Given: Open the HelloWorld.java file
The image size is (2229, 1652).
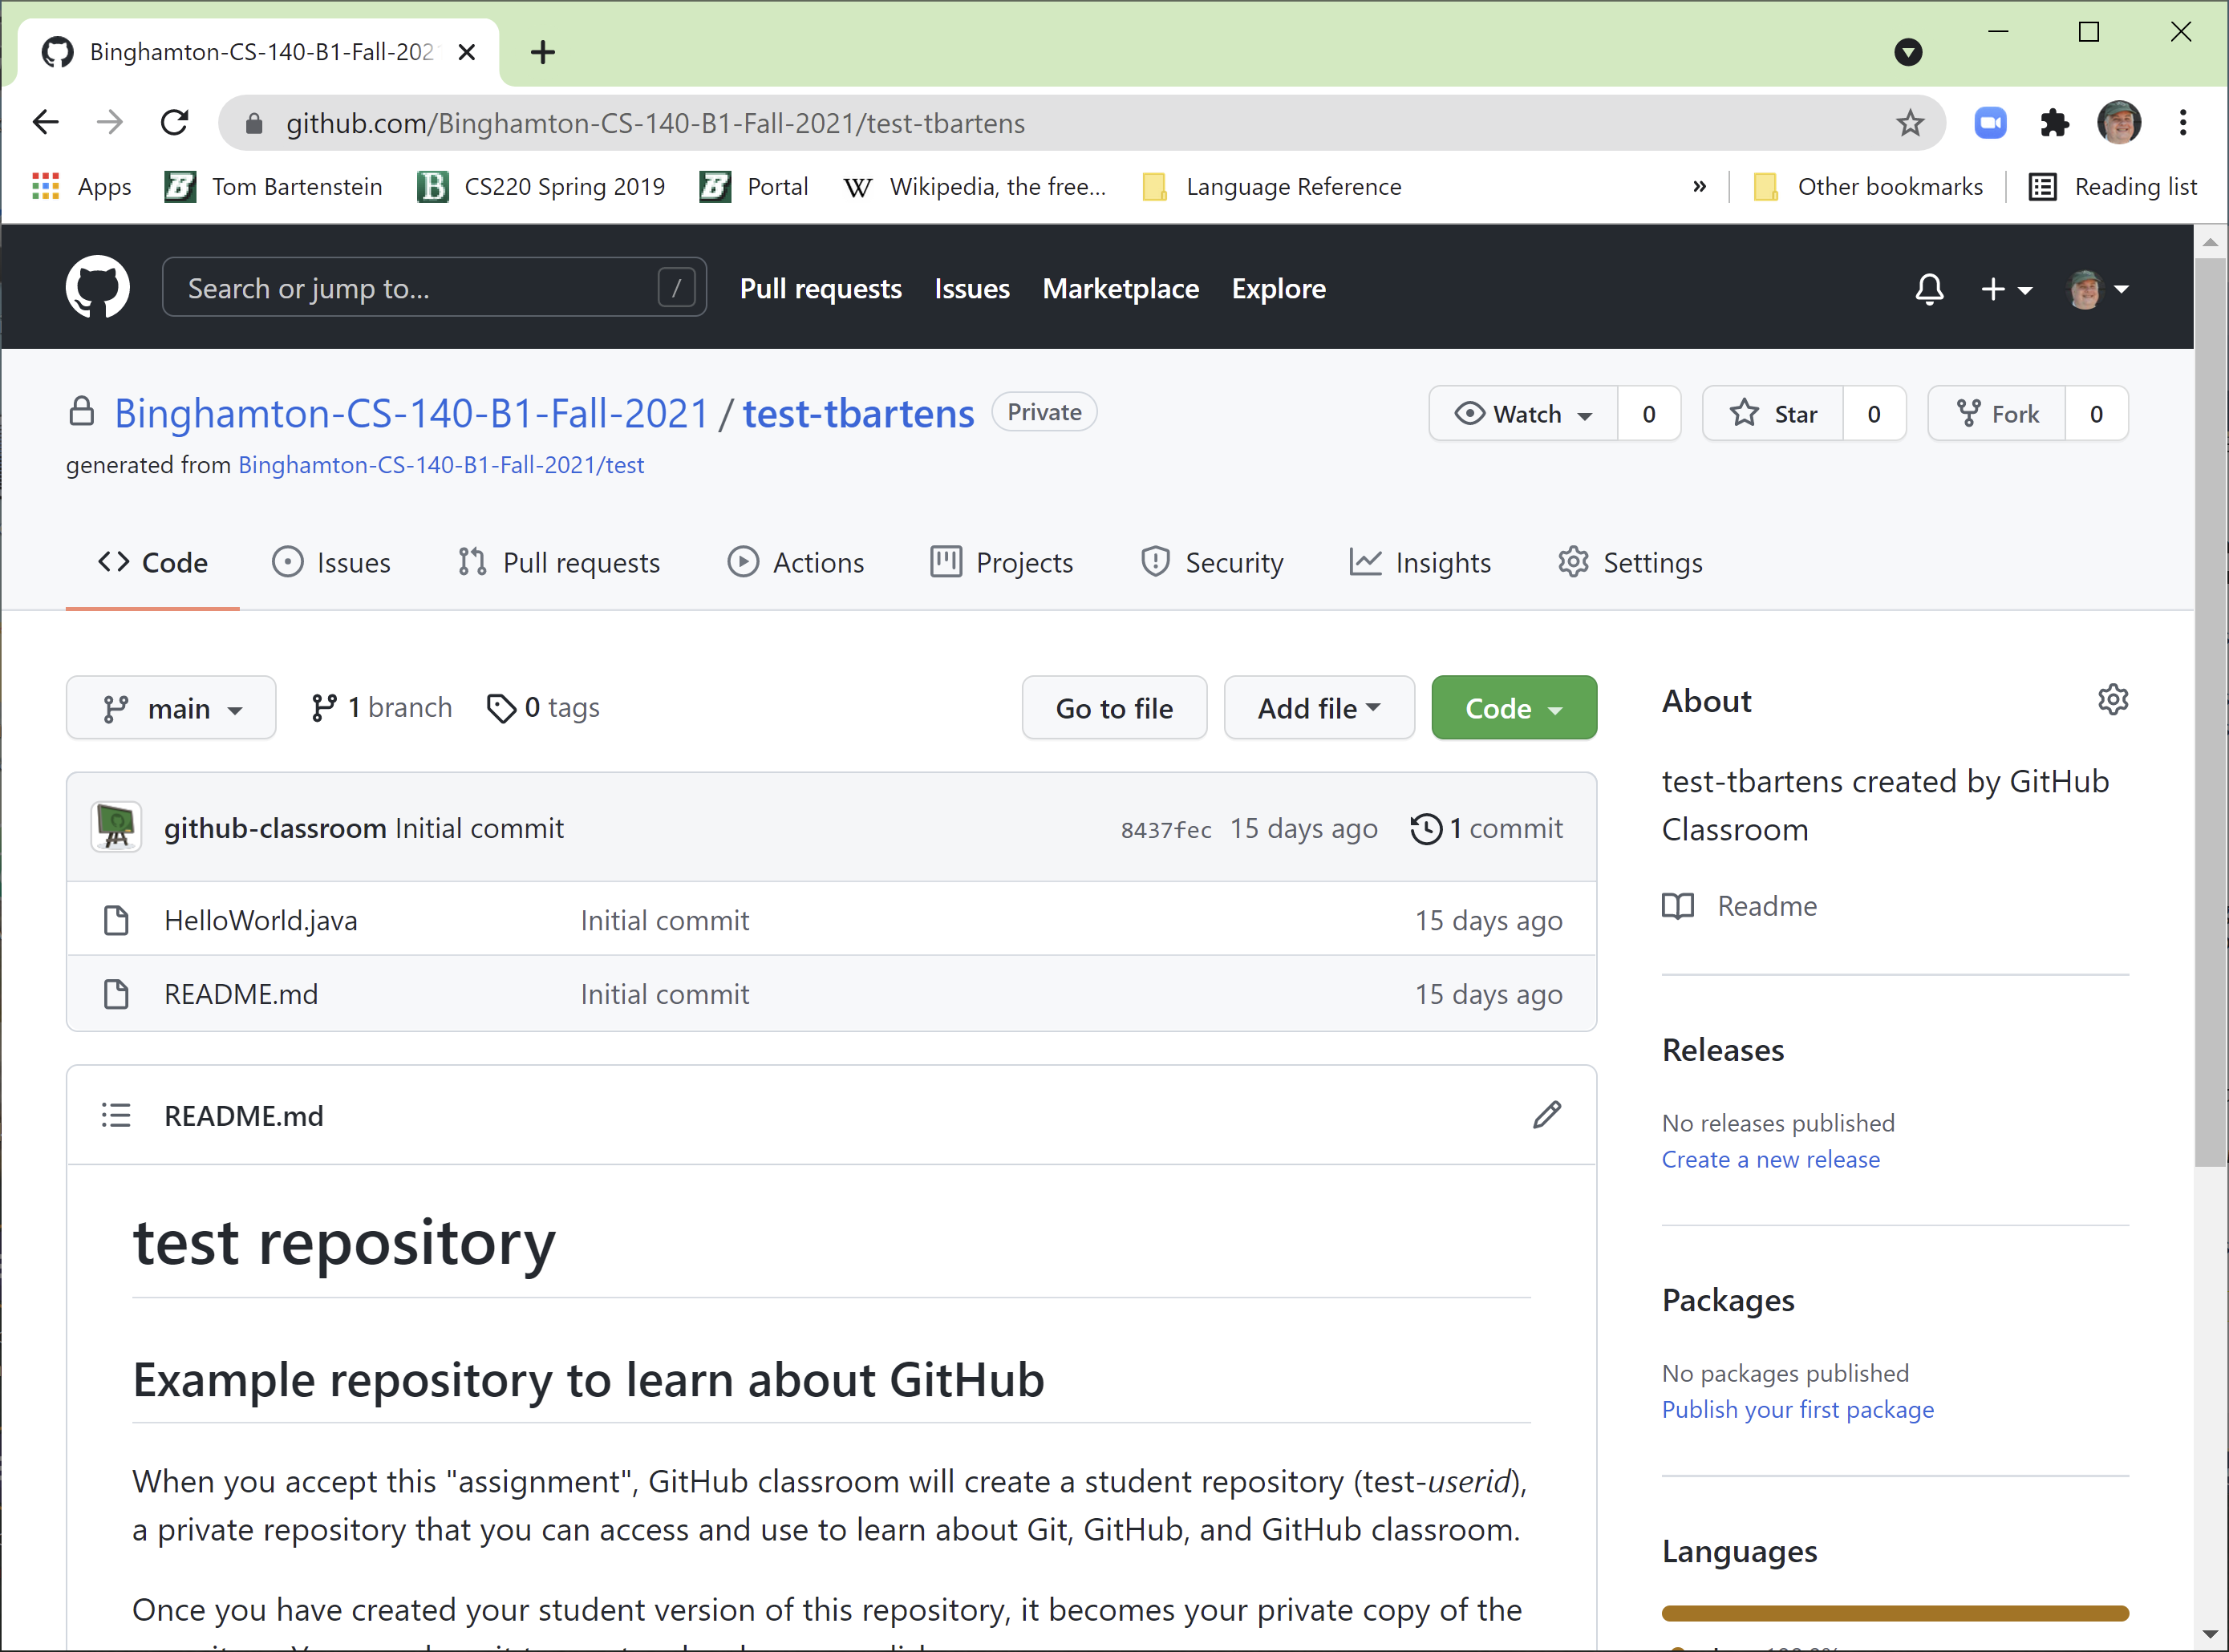Looking at the screenshot, I should coord(260,920).
